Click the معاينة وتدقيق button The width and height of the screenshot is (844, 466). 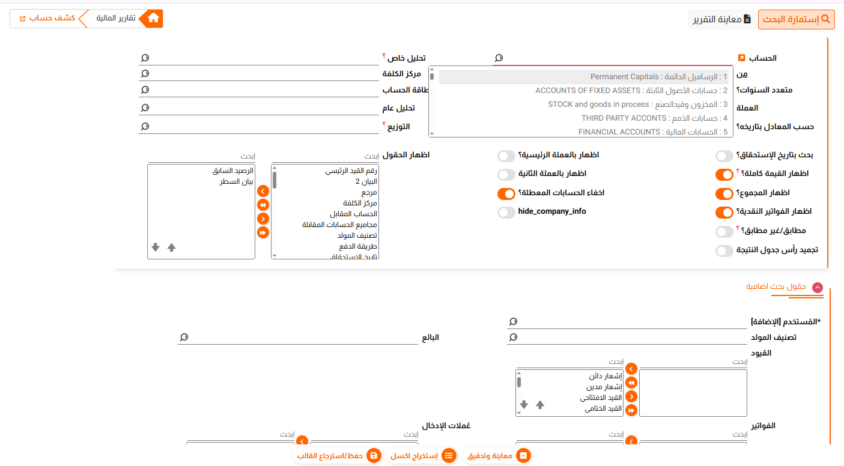tap(497, 456)
